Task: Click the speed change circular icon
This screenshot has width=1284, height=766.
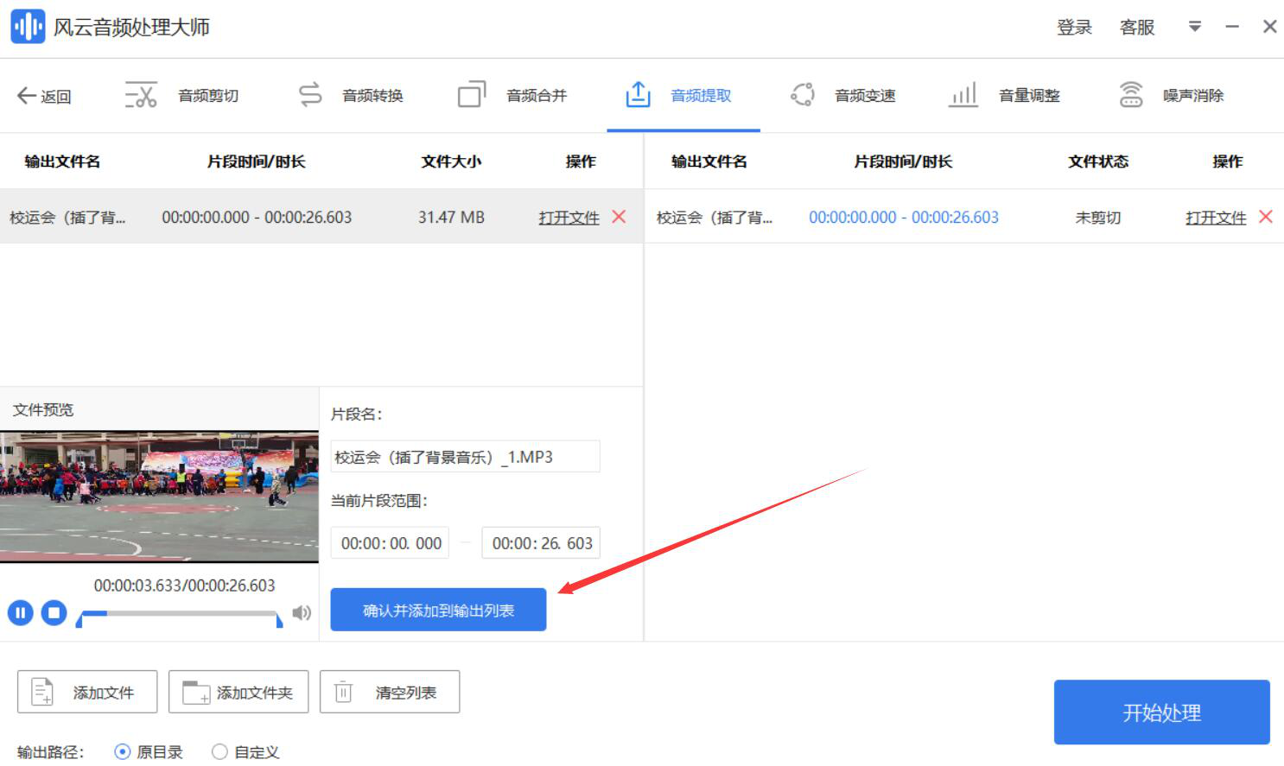Action: pos(803,94)
